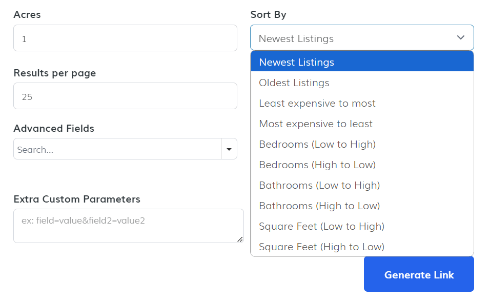Click the Results per page field

(125, 96)
